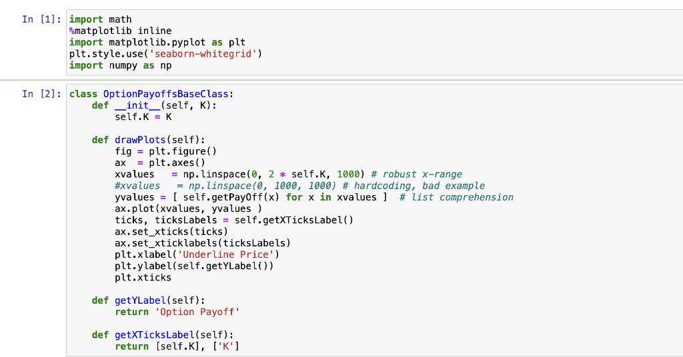
Task: Click the 'Option Payoff' string
Action: 197,312
